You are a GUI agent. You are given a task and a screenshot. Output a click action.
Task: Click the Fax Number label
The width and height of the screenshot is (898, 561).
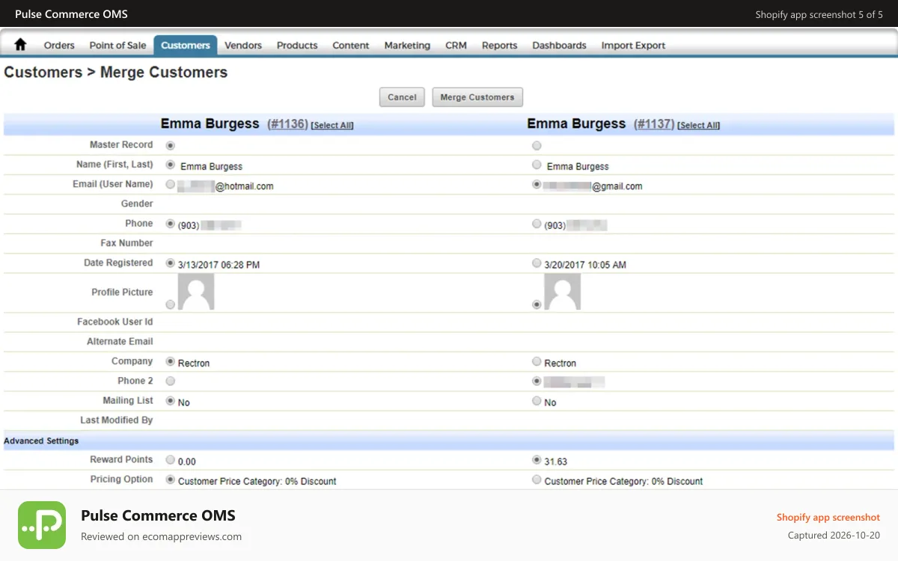(126, 243)
